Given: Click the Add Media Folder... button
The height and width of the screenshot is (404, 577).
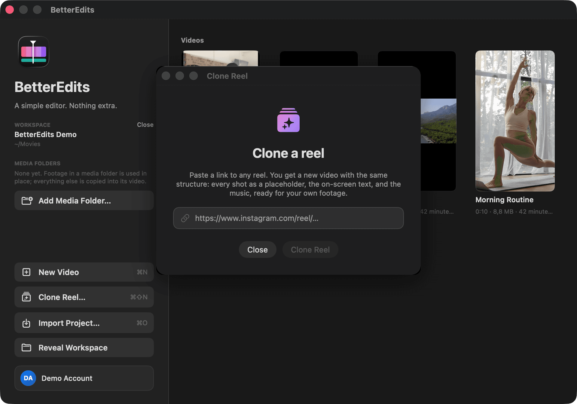Looking at the screenshot, I should click(x=84, y=200).
